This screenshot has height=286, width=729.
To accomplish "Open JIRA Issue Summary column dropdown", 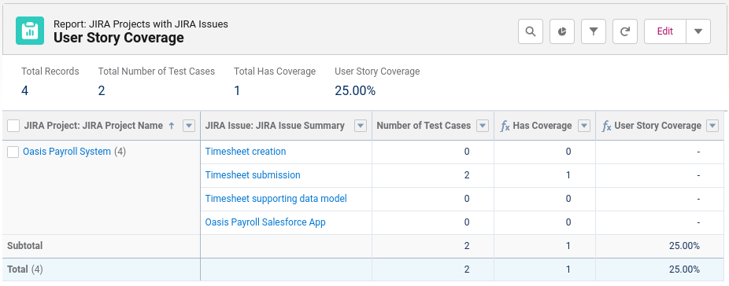I will tap(361, 126).
